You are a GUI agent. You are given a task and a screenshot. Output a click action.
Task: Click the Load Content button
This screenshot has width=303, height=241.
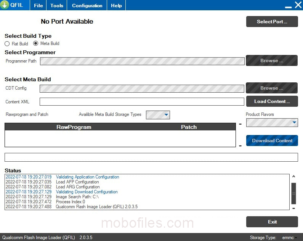click(x=272, y=101)
